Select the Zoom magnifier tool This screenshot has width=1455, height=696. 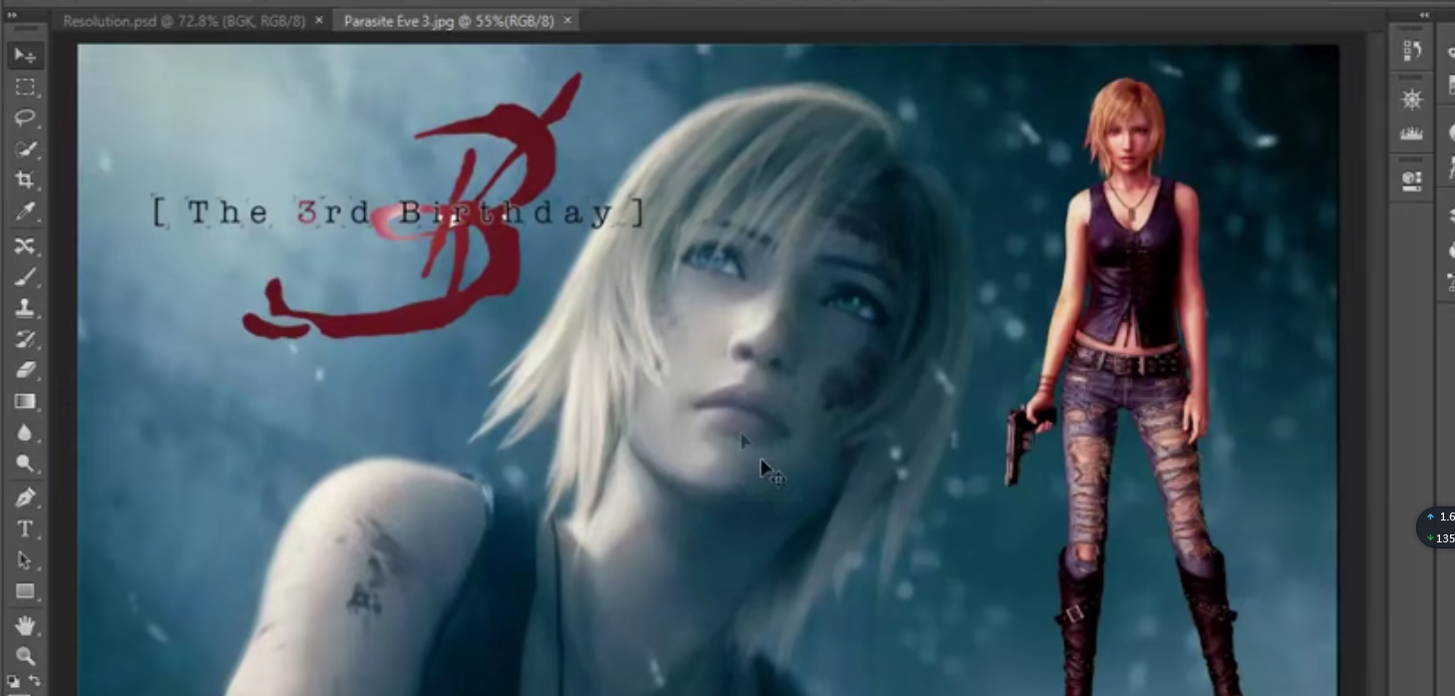25,656
